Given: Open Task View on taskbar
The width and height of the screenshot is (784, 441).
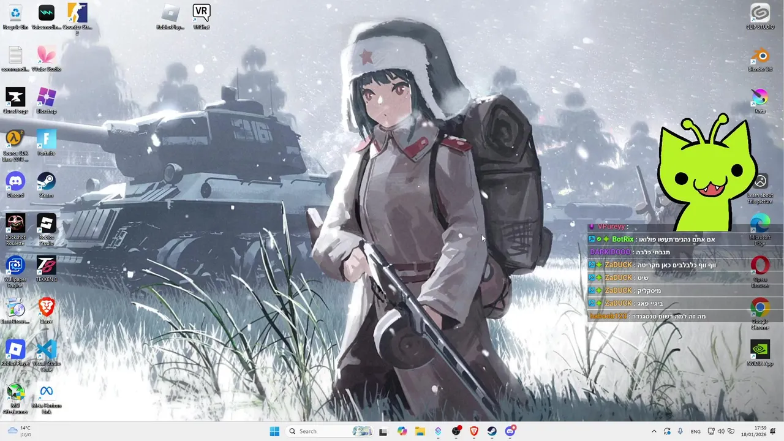Looking at the screenshot, I should [x=383, y=431].
